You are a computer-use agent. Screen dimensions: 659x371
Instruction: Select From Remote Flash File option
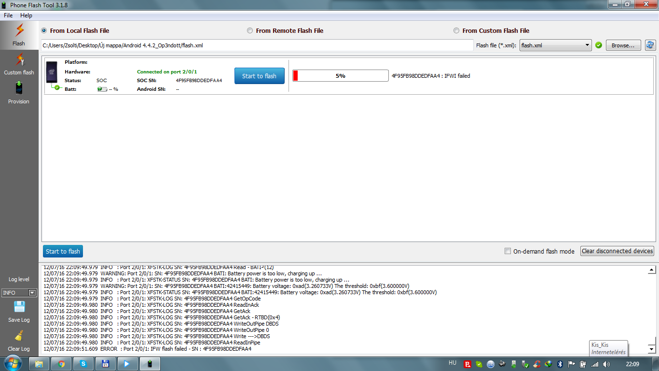(285, 30)
